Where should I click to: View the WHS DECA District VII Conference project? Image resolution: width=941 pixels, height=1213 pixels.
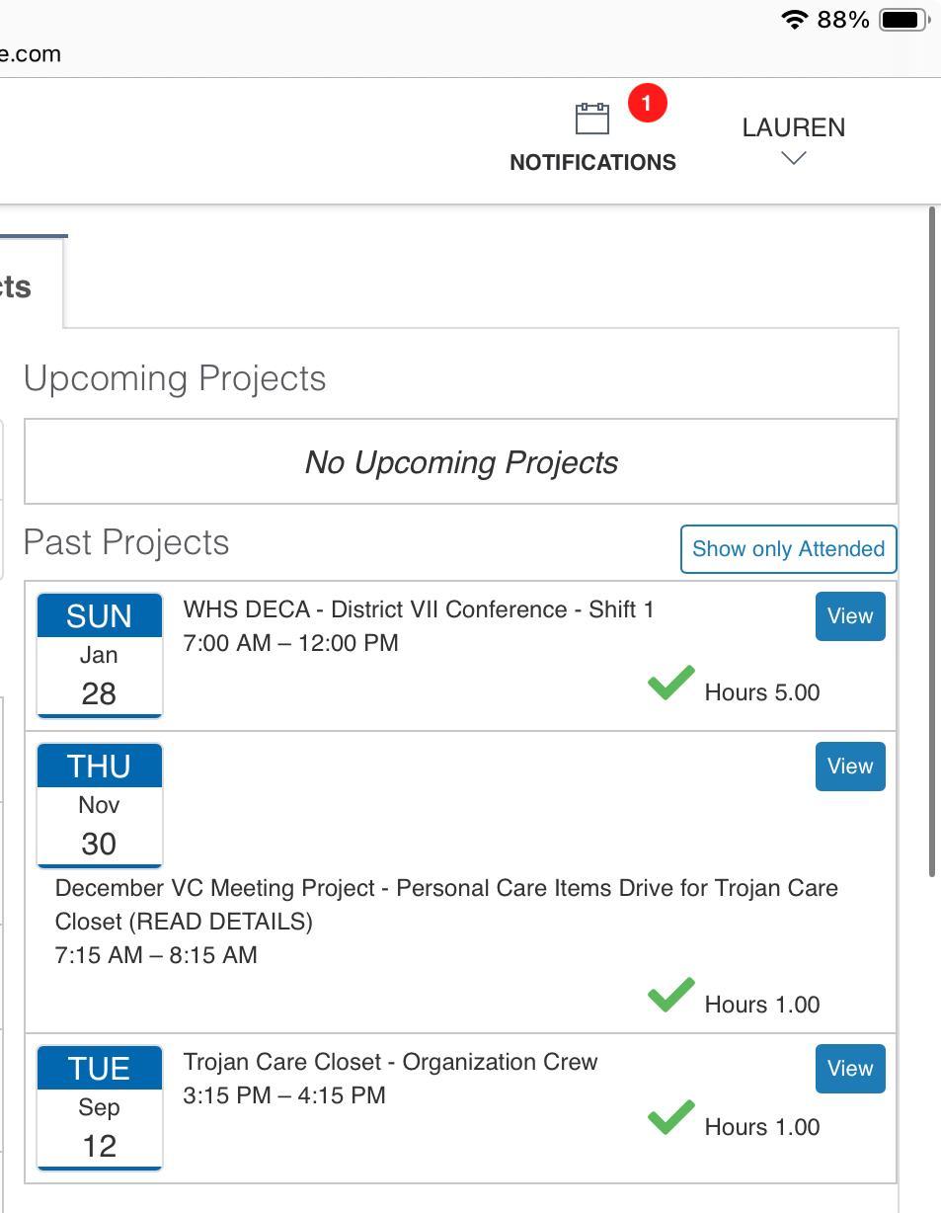click(x=849, y=616)
